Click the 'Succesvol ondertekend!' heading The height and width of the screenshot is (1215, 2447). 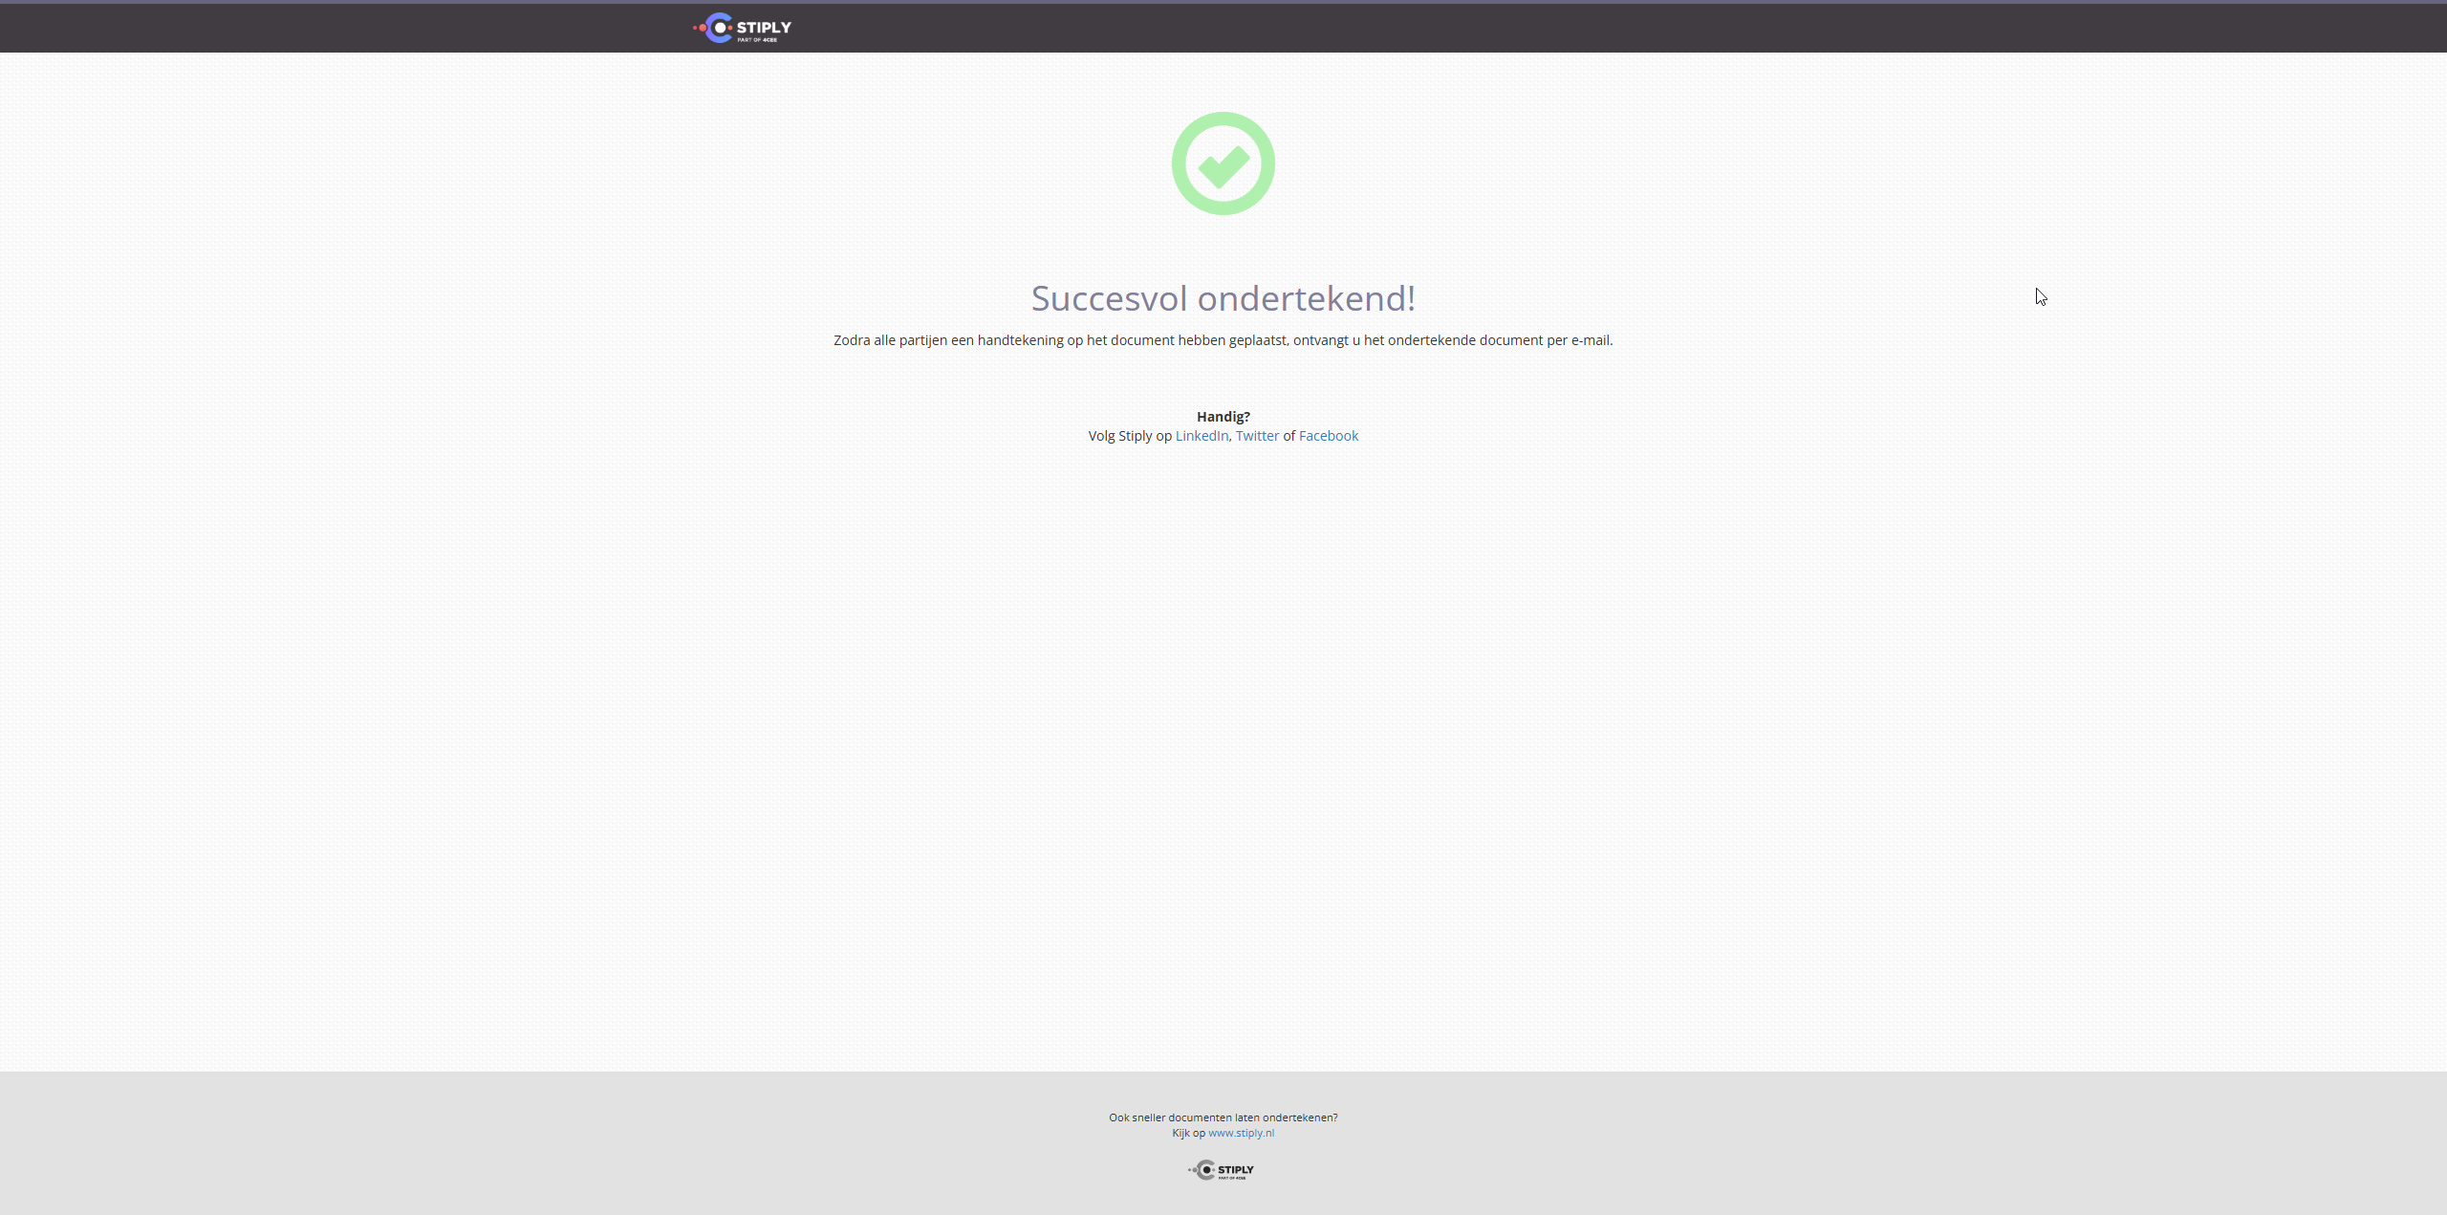pos(1223,298)
